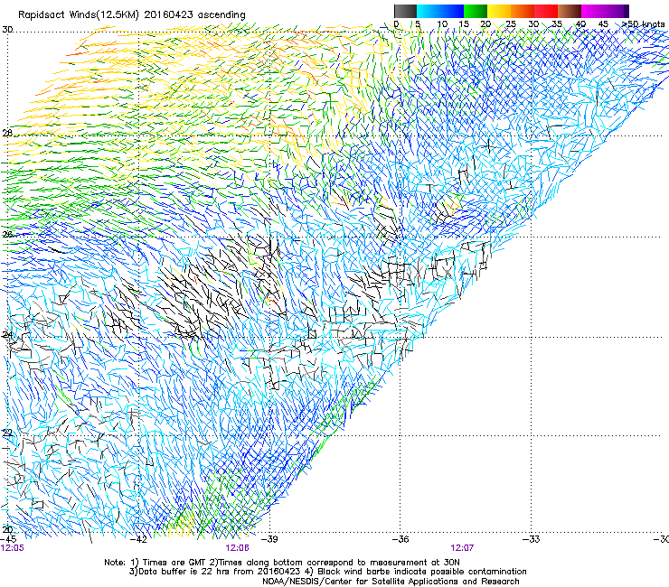669x587 pixels.
Task: Click the longitude label '-39'
Action: point(269,539)
